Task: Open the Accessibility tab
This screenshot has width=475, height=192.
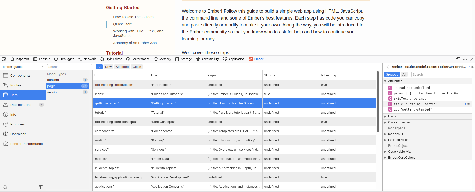Action: (x=207, y=59)
